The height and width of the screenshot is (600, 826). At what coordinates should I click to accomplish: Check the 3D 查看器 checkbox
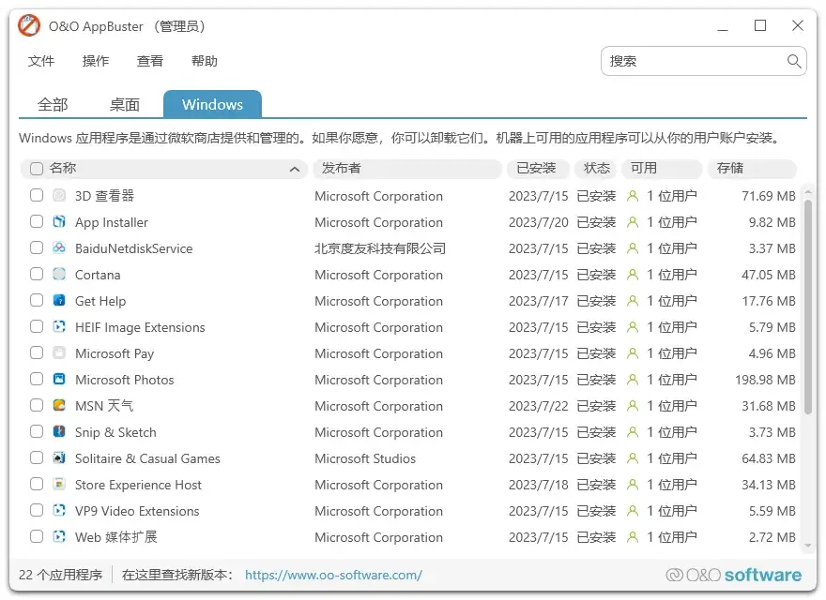click(x=37, y=195)
